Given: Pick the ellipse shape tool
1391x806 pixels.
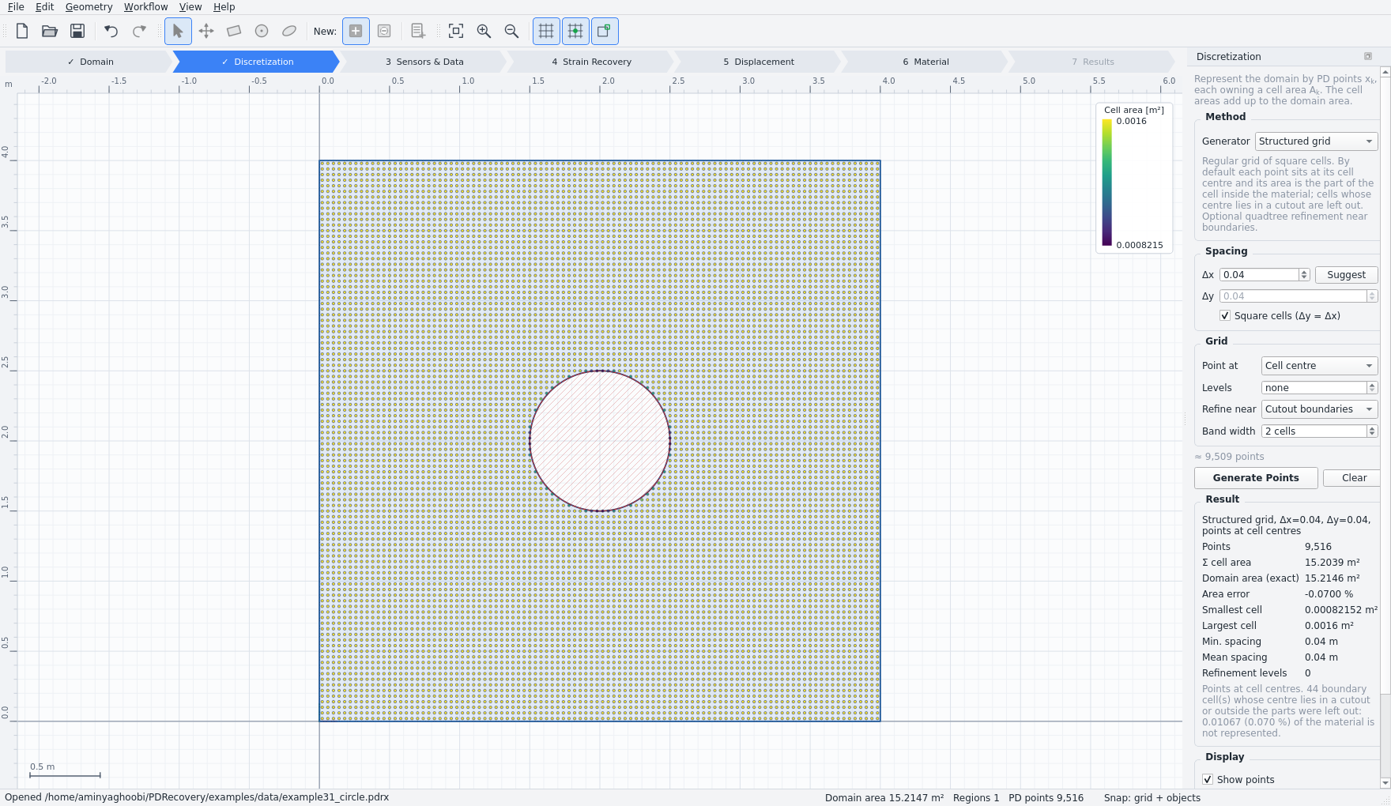Looking at the screenshot, I should tap(289, 31).
